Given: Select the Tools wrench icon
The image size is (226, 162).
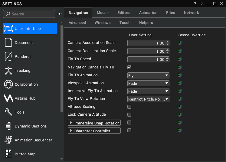Looking at the screenshot, I should (x=8, y=112).
